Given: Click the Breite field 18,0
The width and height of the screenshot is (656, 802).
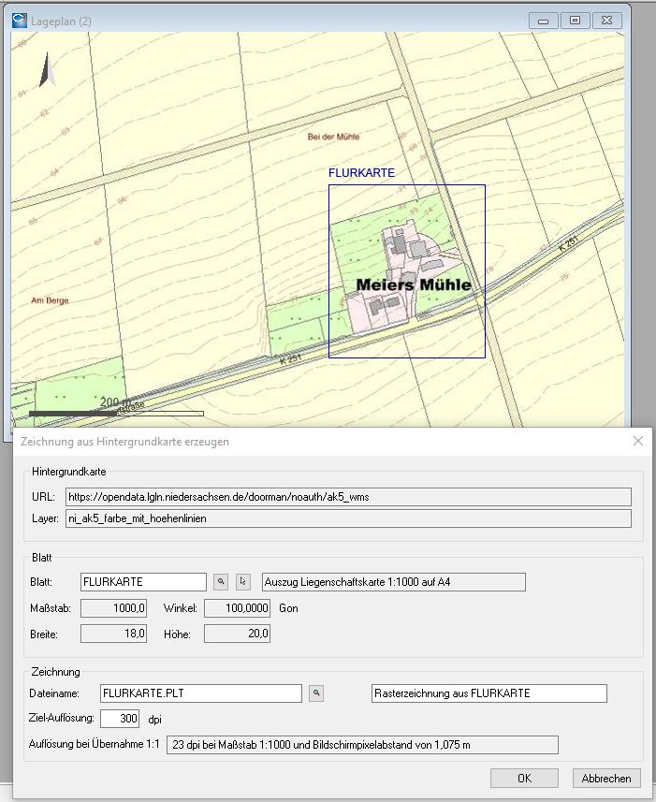Looking at the screenshot, I should pyautogui.click(x=113, y=634).
